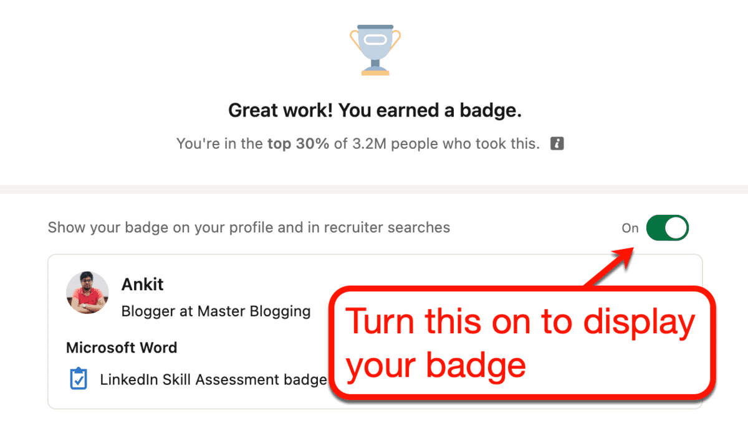Click the green track of the switch
This screenshot has height=426, width=748.
click(656, 228)
